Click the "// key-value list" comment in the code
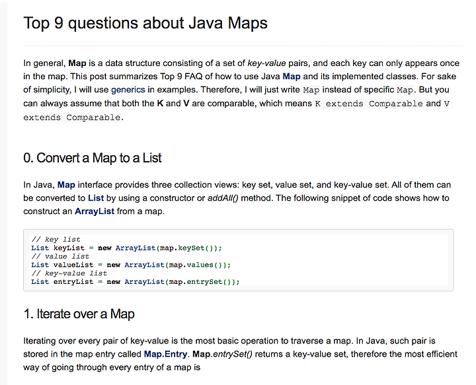Screen dimensions: 476x385 [69, 273]
